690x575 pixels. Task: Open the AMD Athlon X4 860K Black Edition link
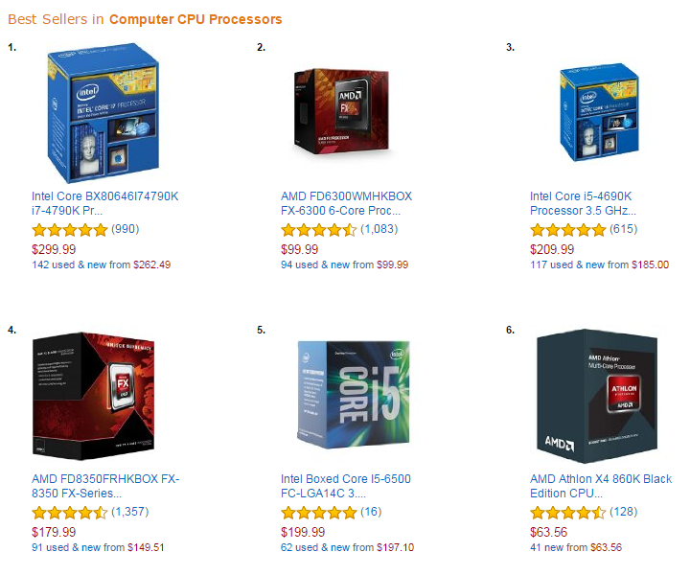pos(601,486)
